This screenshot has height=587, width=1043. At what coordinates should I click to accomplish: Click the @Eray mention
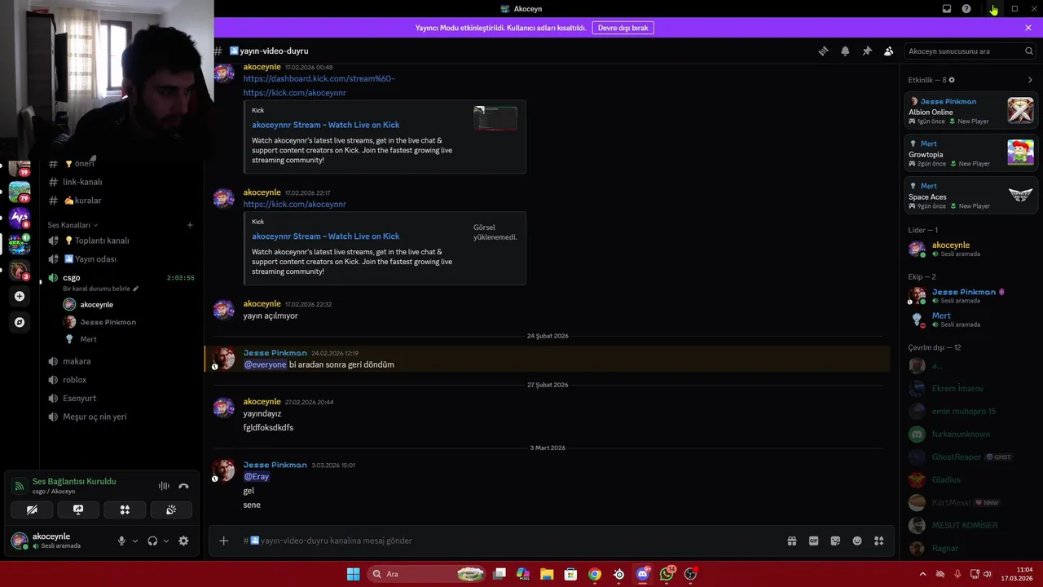pyautogui.click(x=257, y=476)
